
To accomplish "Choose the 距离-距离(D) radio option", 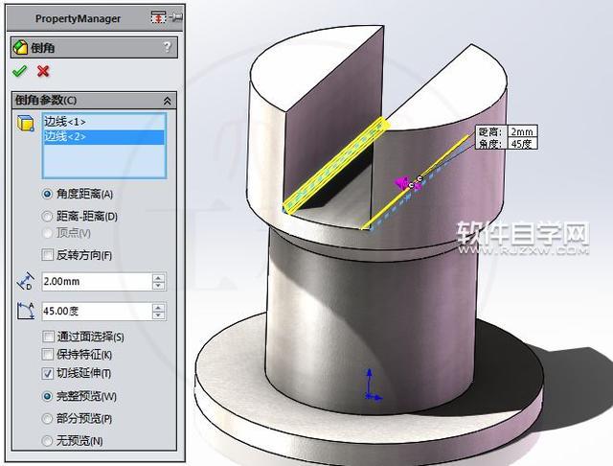I will (47, 216).
